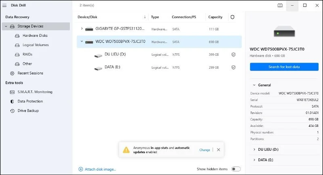Click the Extra tools section heading
This screenshot has height=175, width=323.
point(14,83)
